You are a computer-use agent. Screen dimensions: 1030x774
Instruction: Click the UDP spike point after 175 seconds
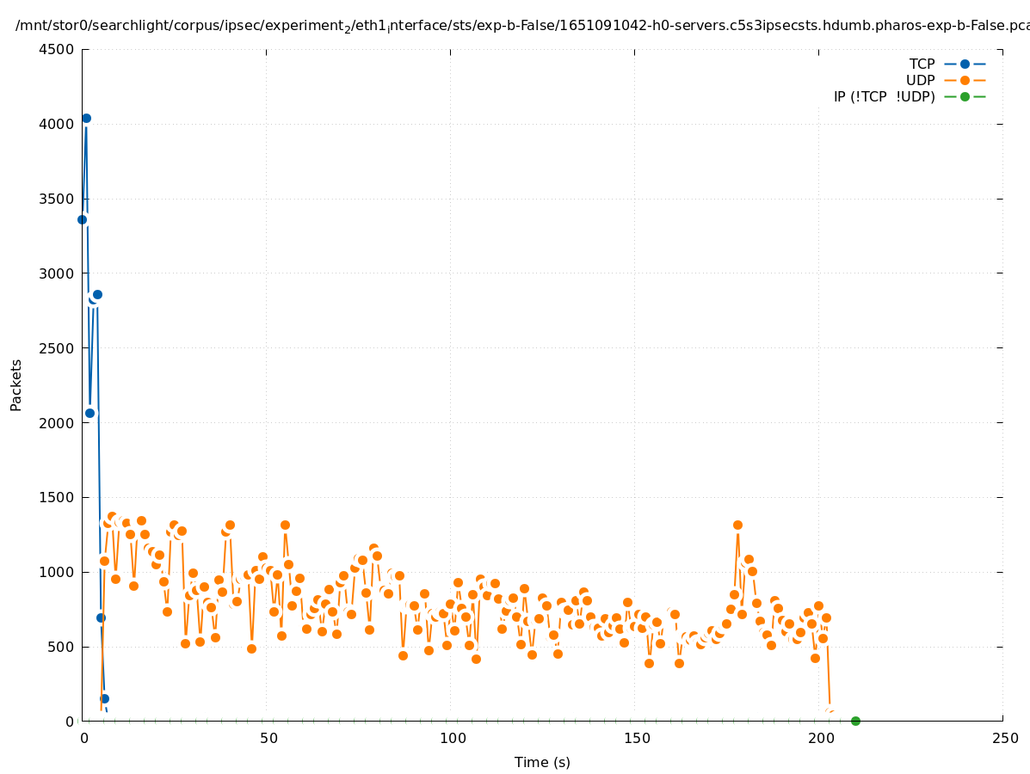(737, 525)
